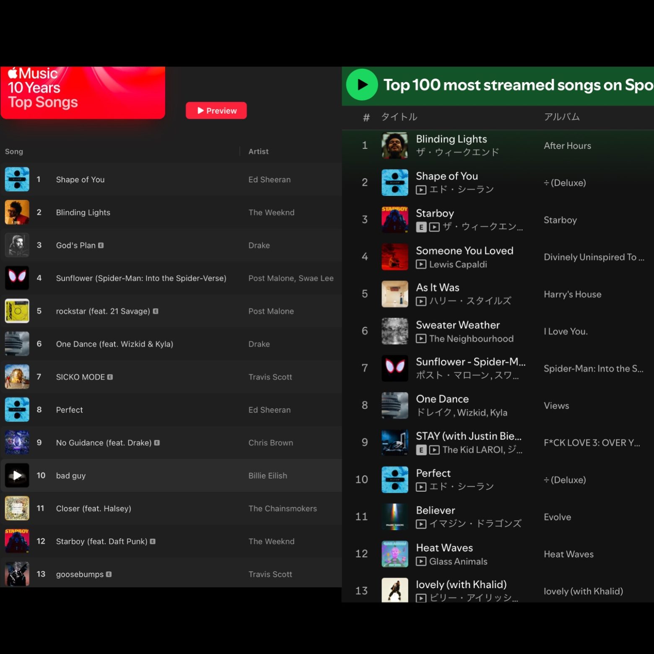
Task: Select the Spotify track title Someone You Loved
Action: (x=465, y=250)
